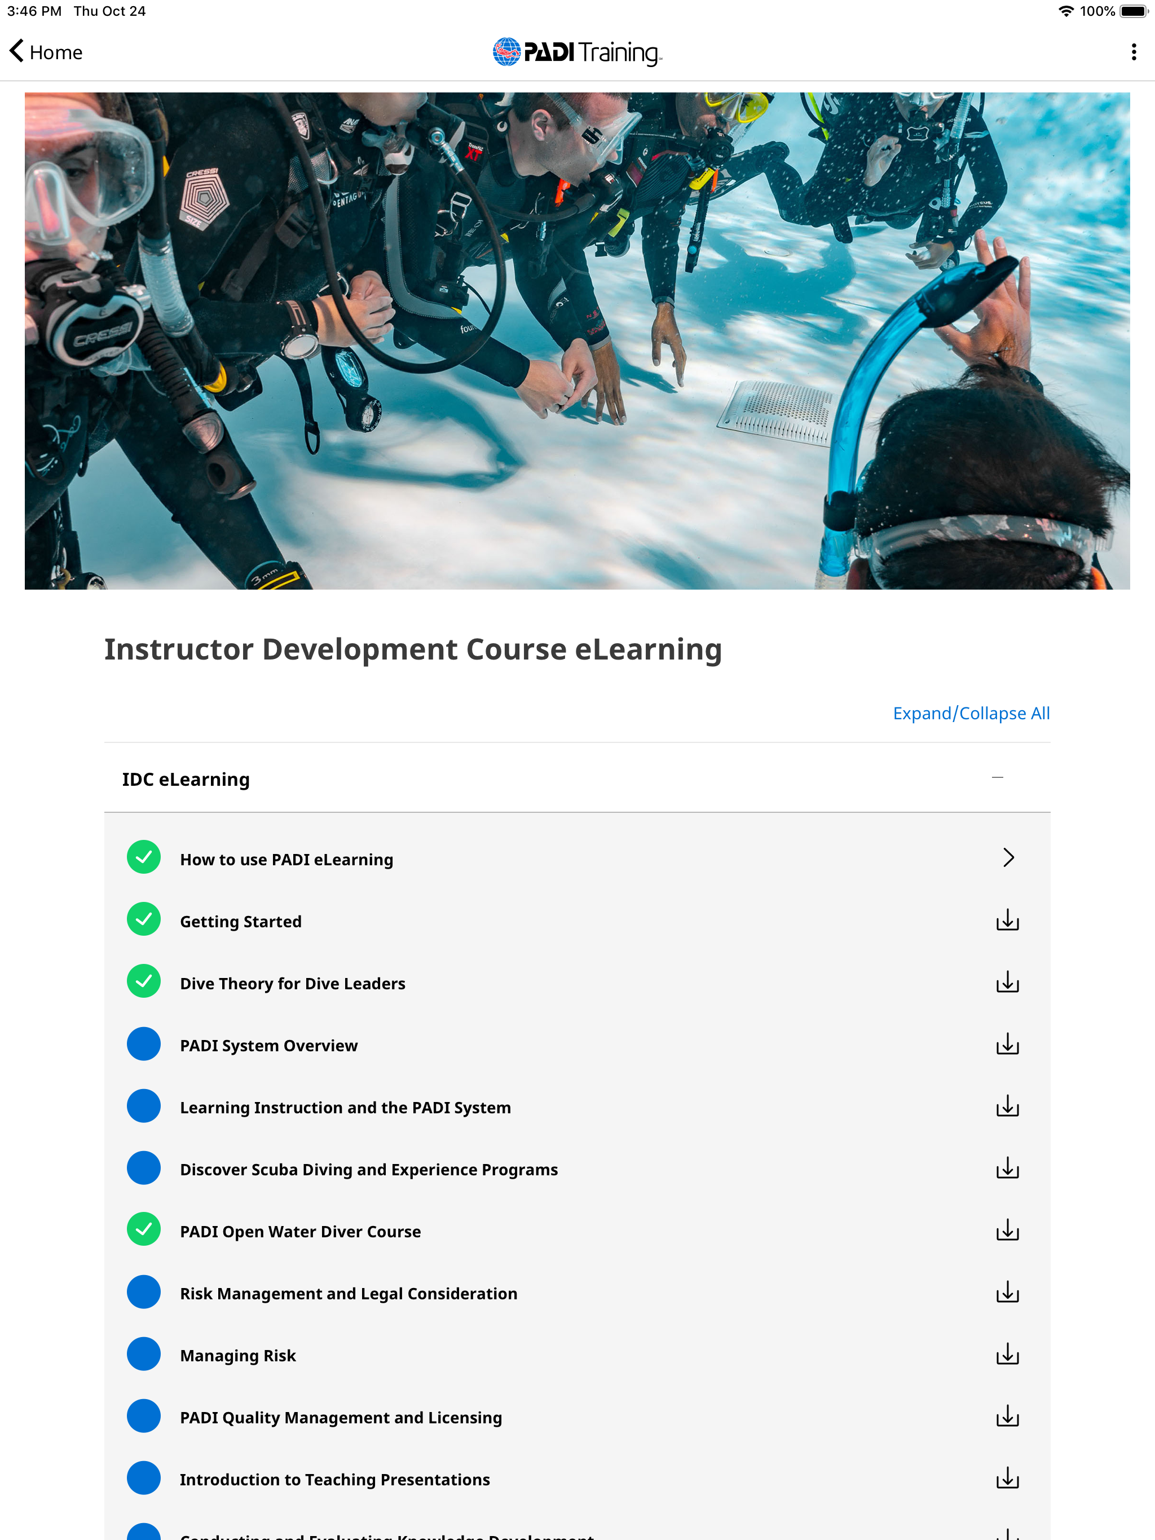
Task: Open Learning Instruction and the PADI System
Action: (346, 1108)
